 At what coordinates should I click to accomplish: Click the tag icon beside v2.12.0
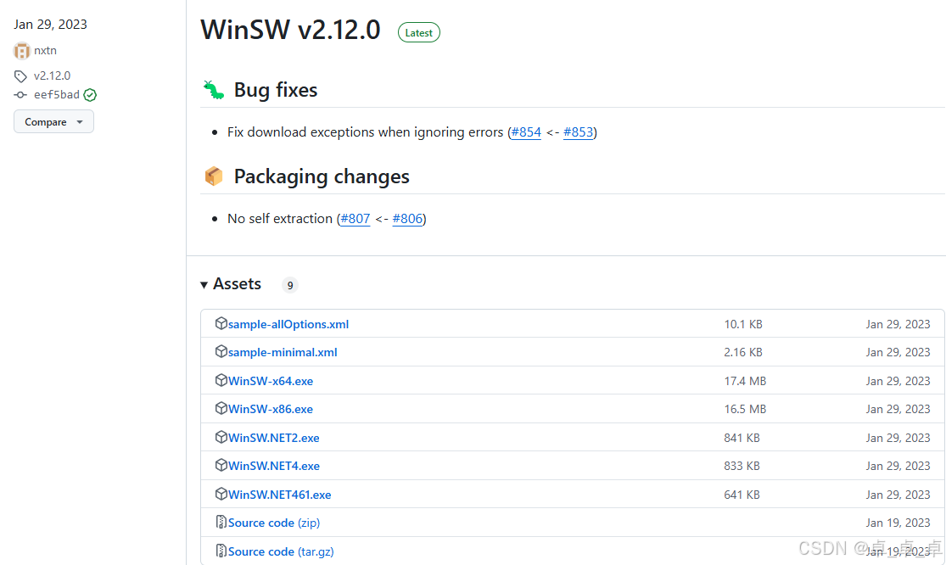(20, 76)
